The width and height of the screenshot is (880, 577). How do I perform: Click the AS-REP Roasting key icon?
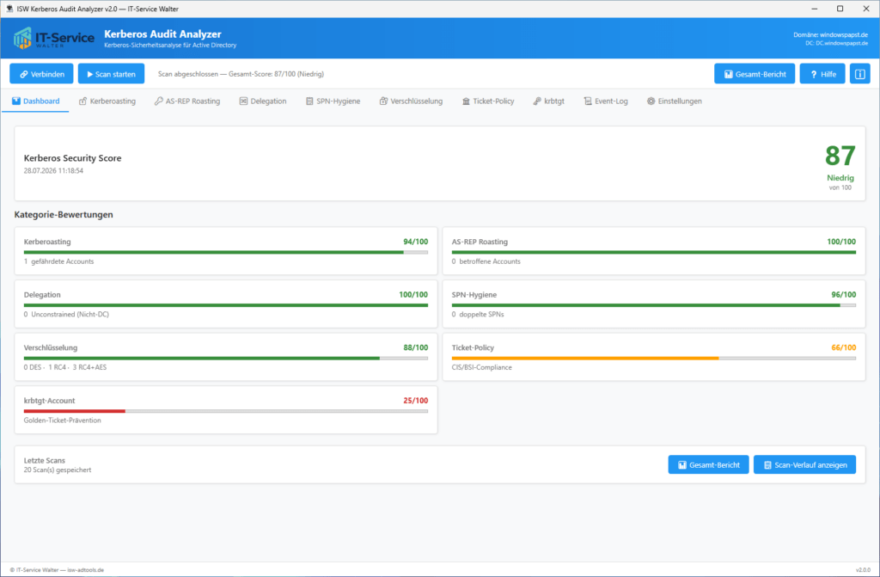coord(158,101)
